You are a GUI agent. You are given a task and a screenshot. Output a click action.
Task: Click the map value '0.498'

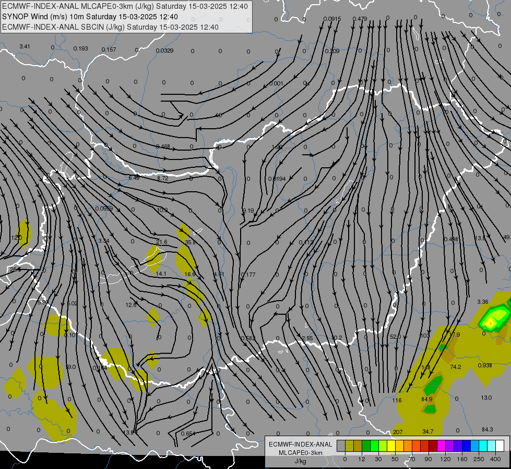tap(451, 239)
